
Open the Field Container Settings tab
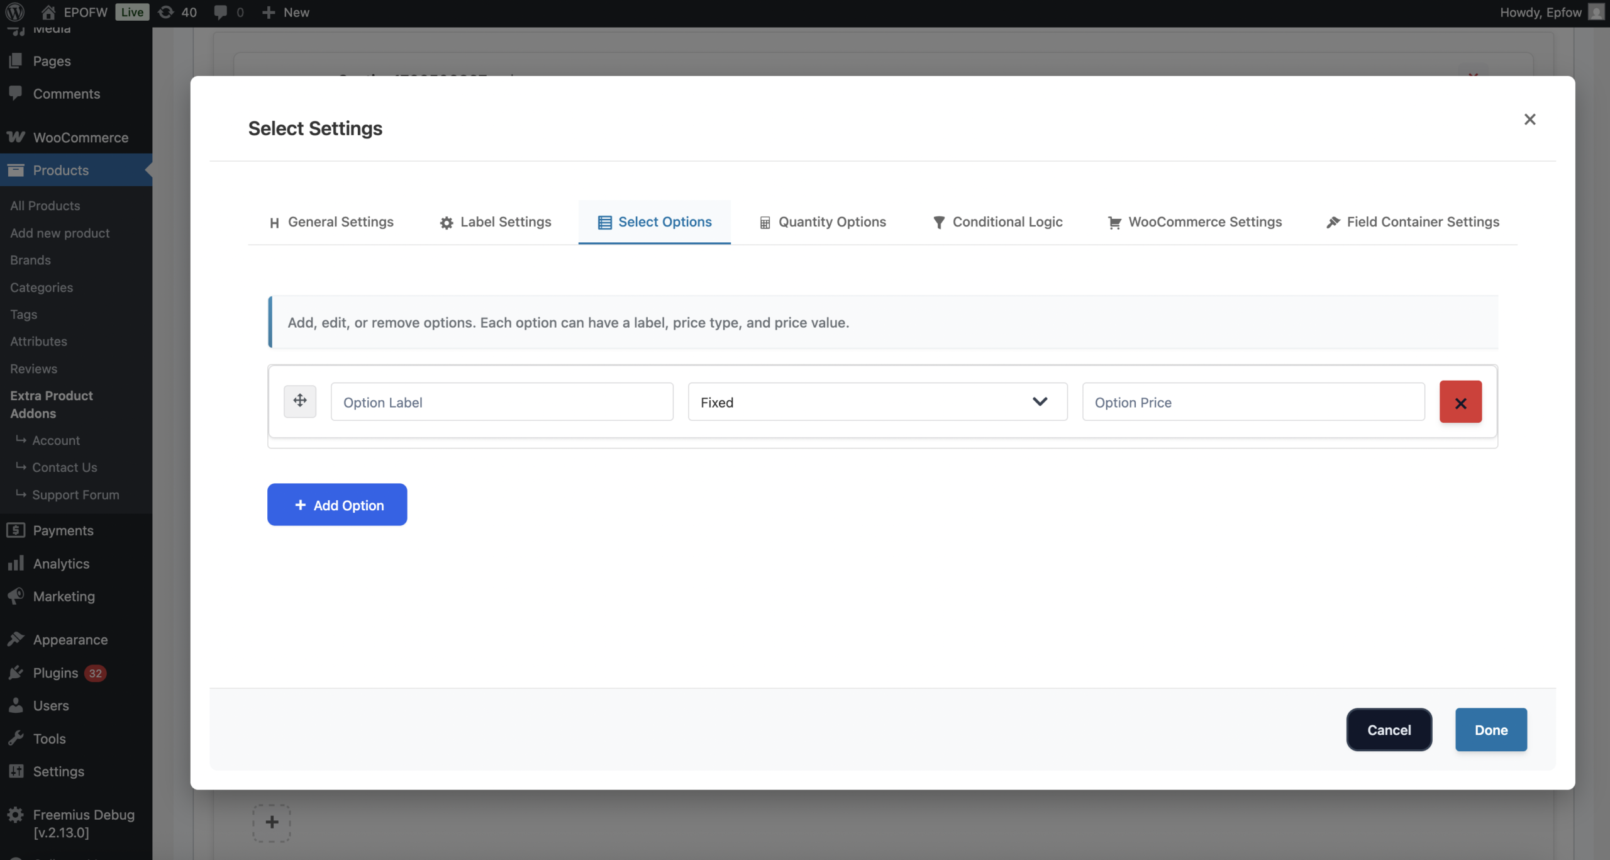pyautogui.click(x=1413, y=222)
